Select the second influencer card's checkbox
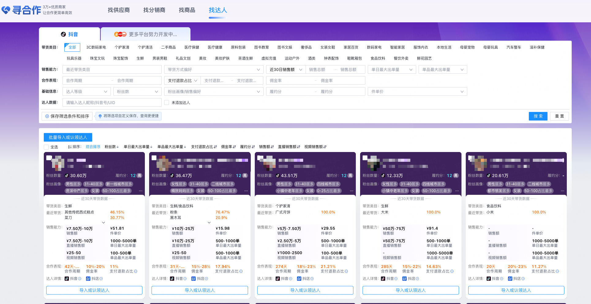This screenshot has height=304, width=591. (x=154, y=158)
